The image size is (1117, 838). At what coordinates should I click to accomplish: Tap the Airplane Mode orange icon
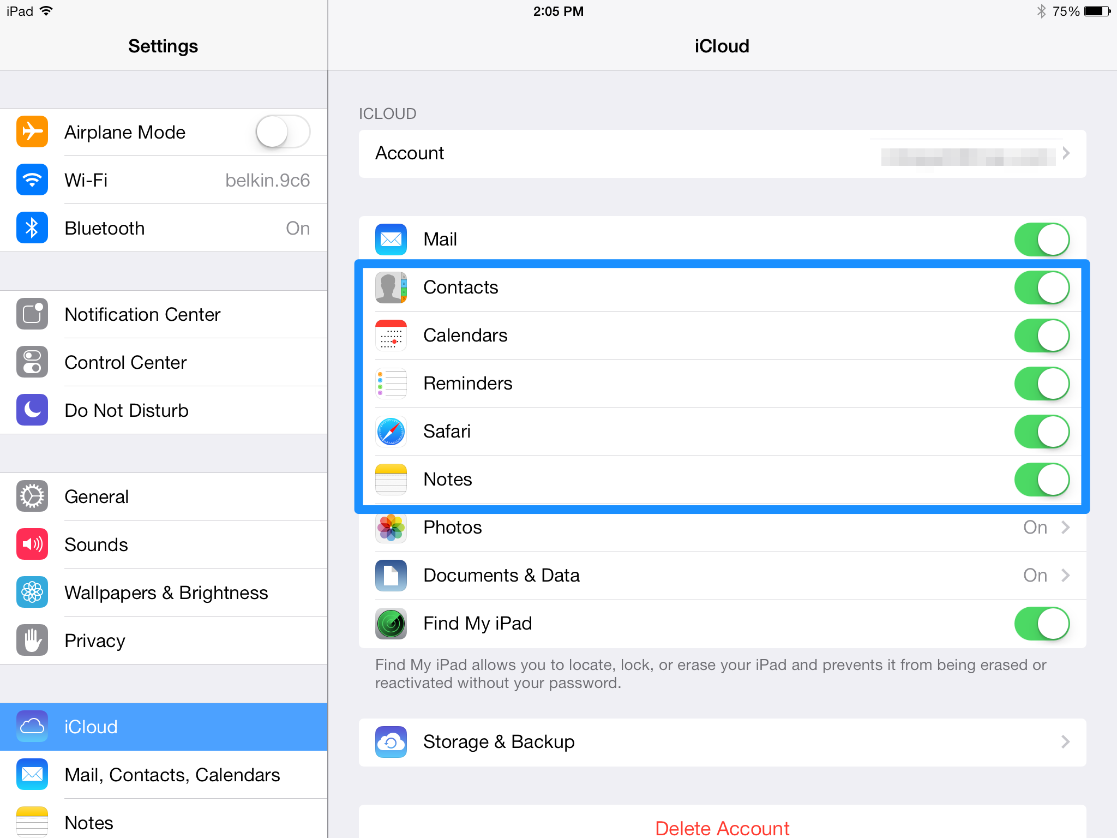(32, 132)
